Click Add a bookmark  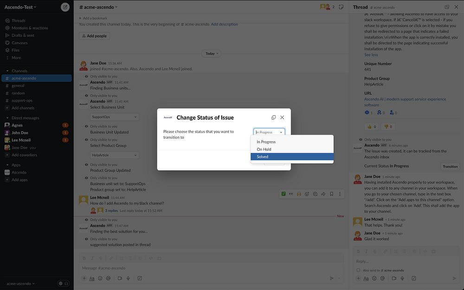pyautogui.click(x=93, y=18)
